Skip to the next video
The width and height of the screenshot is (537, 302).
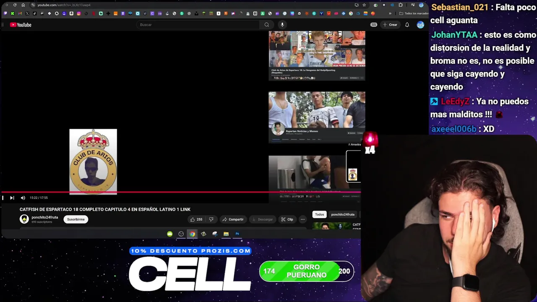[x=12, y=198]
